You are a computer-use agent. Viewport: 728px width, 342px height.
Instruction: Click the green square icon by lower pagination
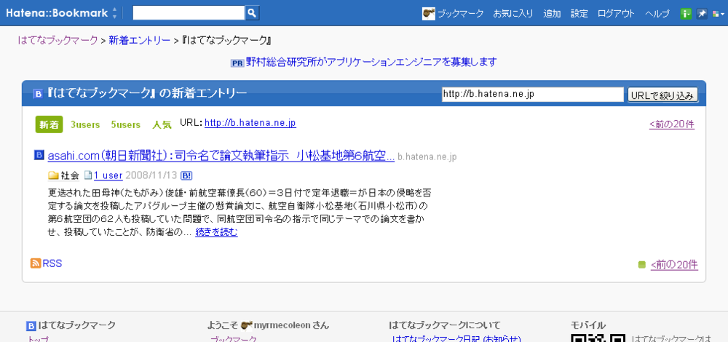(642, 265)
